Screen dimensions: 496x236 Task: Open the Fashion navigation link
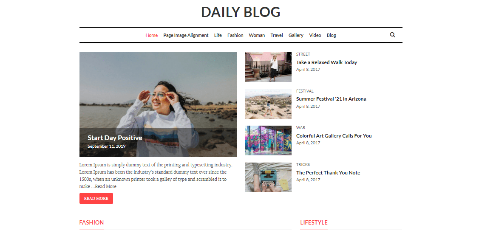pyautogui.click(x=235, y=35)
